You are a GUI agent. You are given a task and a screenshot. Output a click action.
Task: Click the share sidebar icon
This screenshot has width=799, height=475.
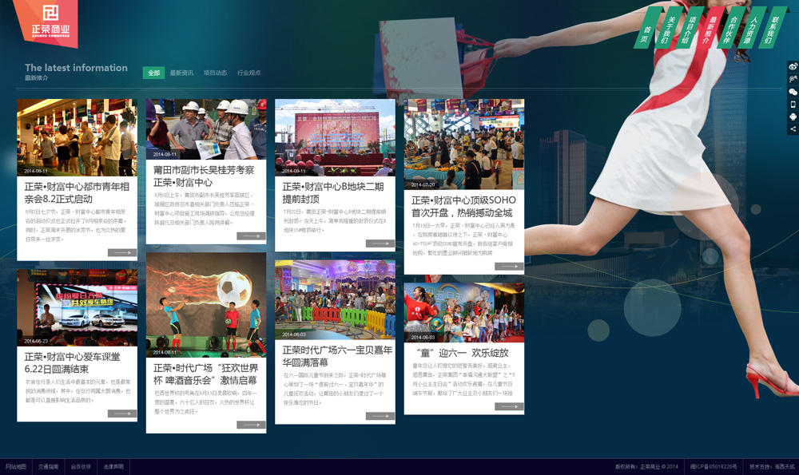pyautogui.click(x=793, y=129)
